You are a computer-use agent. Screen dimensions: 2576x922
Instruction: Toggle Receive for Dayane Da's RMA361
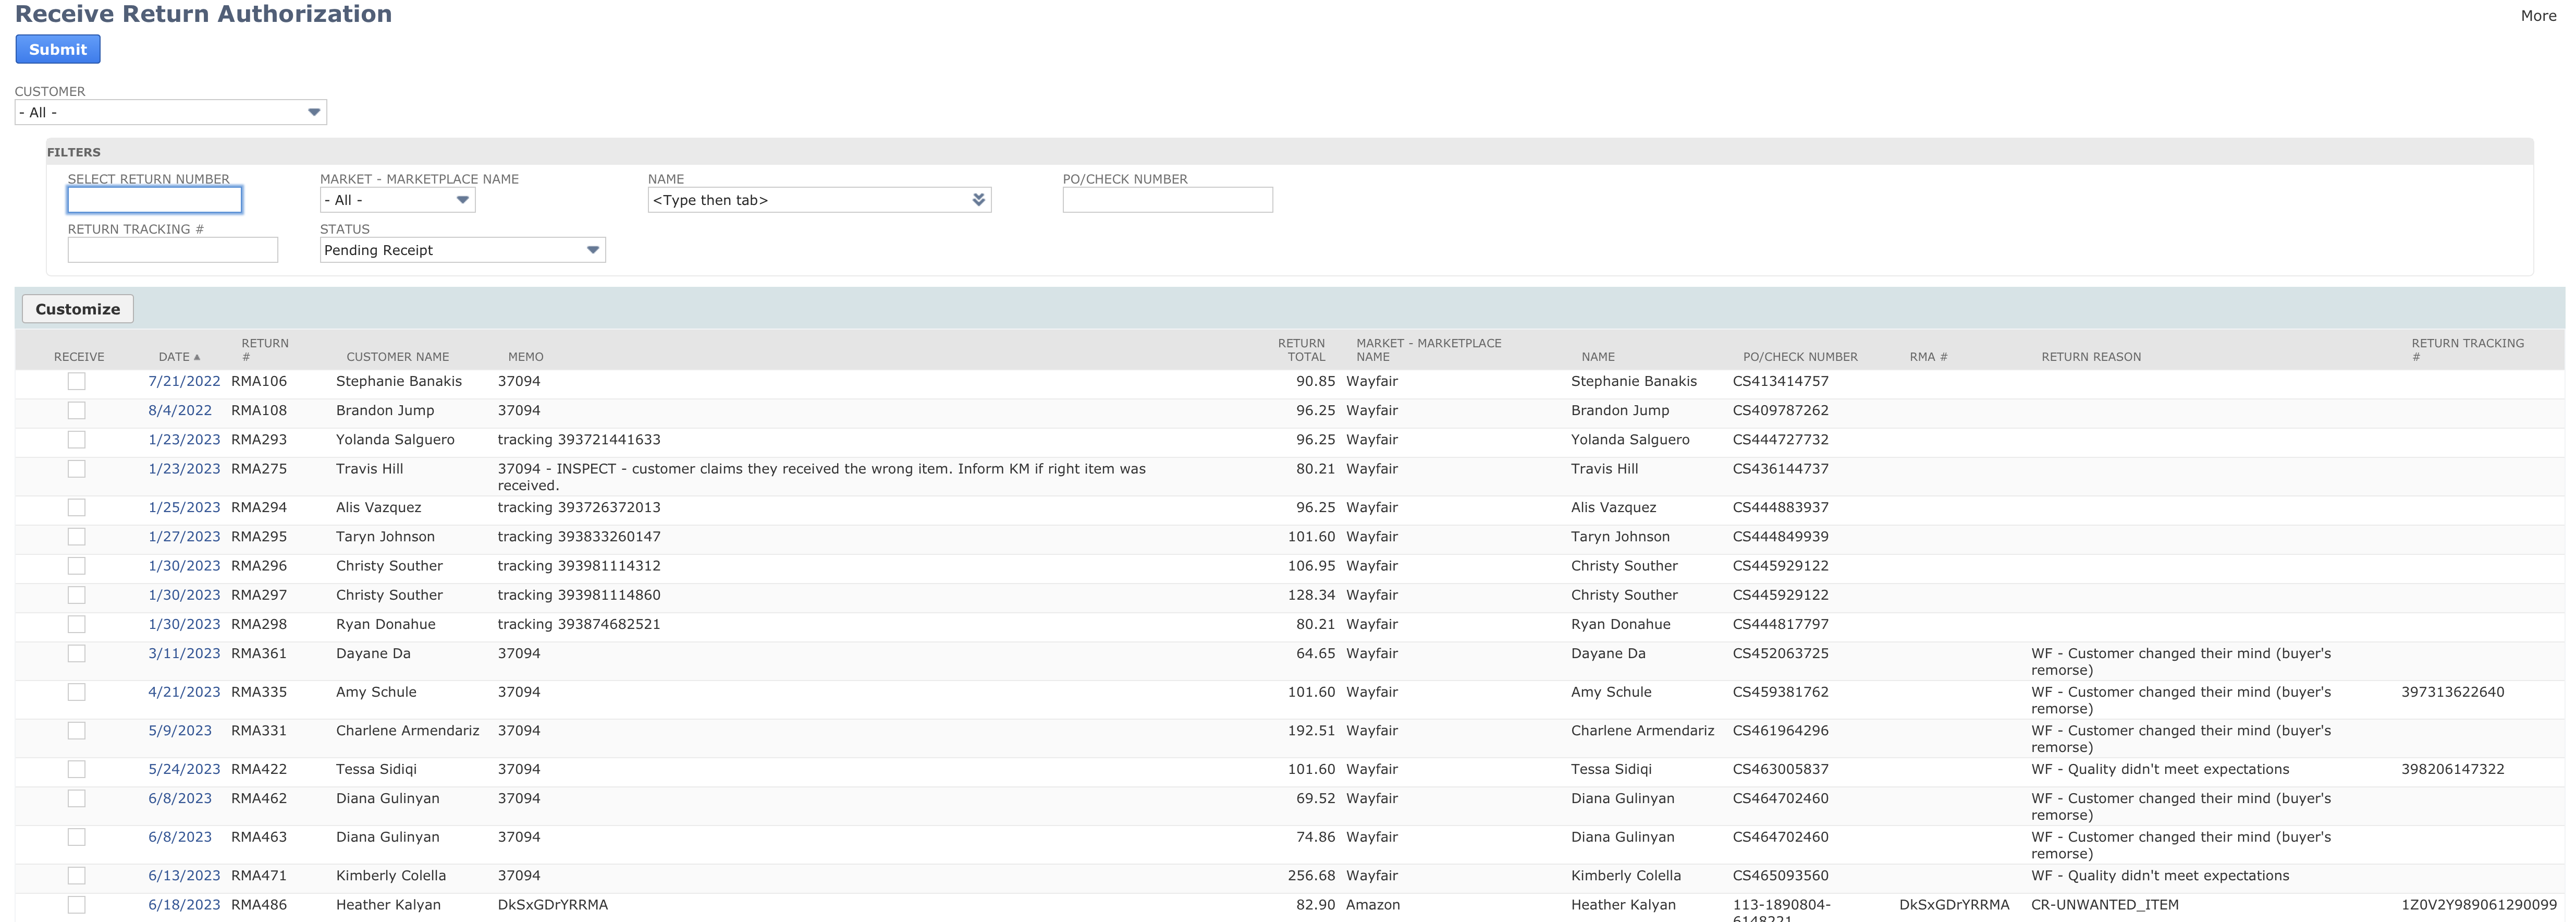(x=76, y=653)
